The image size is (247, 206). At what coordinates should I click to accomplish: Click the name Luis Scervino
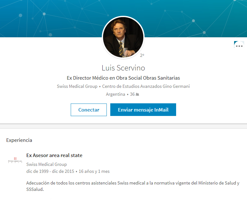coord(123,68)
